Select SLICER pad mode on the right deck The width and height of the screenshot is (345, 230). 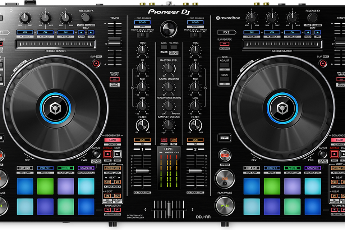(x=292, y=168)
